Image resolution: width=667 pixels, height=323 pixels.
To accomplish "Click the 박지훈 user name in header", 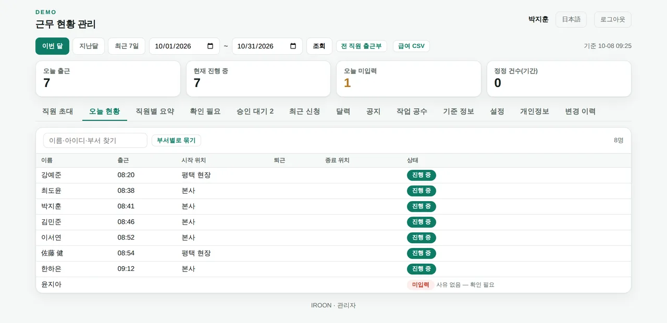I will tap(538, 19).
